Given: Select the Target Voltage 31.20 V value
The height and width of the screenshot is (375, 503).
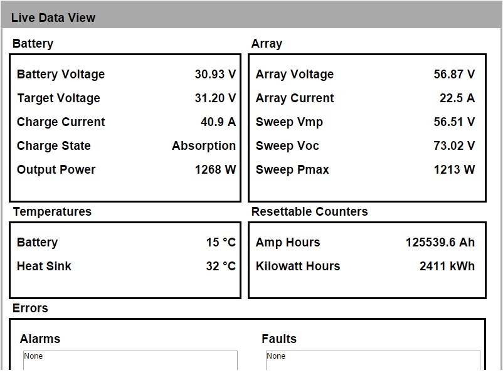Looking at the screenshot, I should click(215, 98).
